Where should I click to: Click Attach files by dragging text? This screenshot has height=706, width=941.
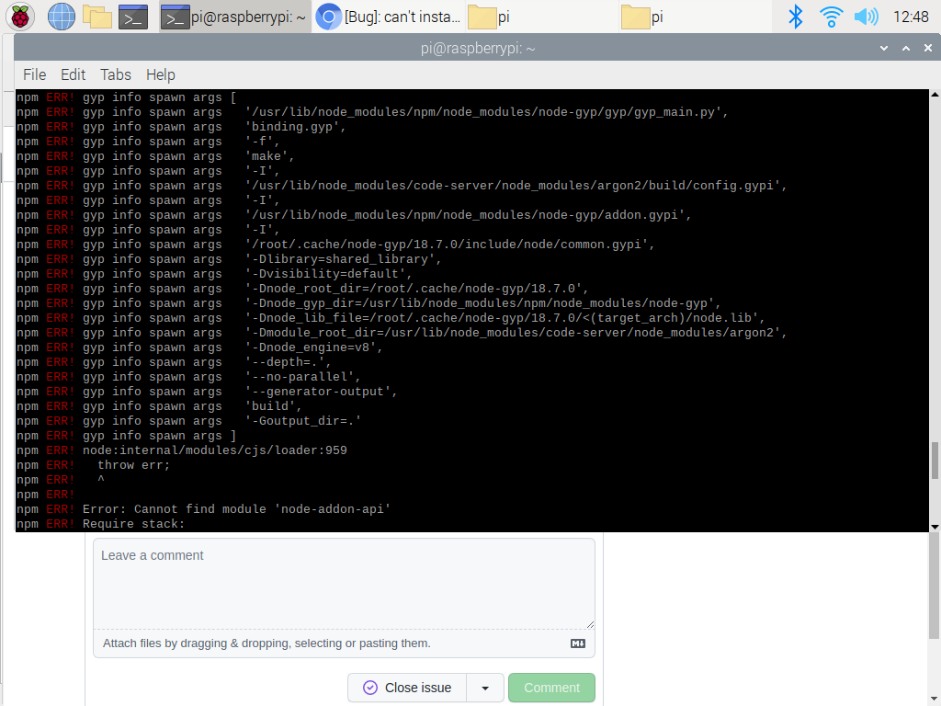[266, 643]
